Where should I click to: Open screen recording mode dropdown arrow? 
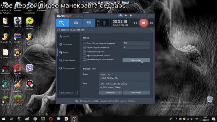[68, 23]
